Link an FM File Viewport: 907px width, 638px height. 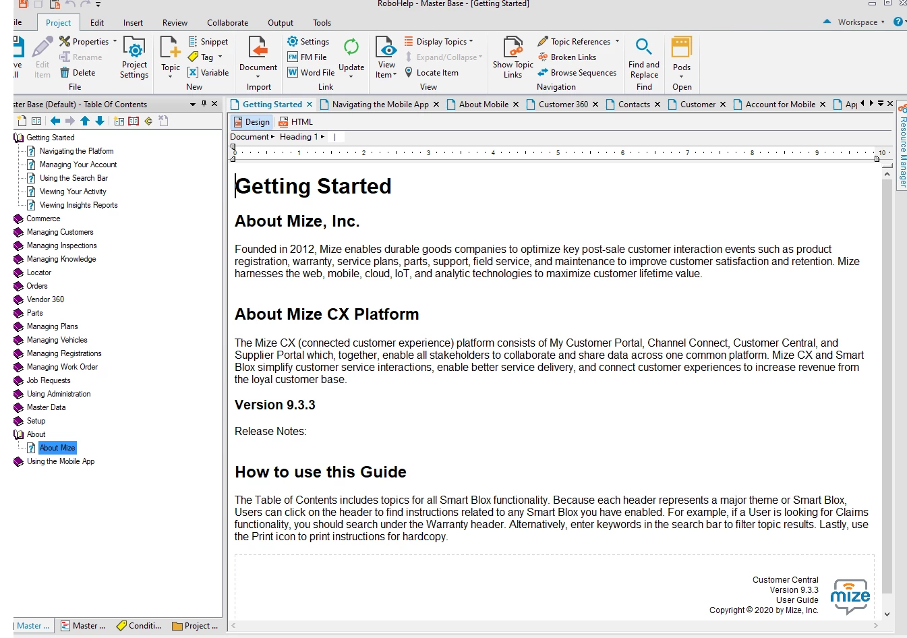point(307,57)
